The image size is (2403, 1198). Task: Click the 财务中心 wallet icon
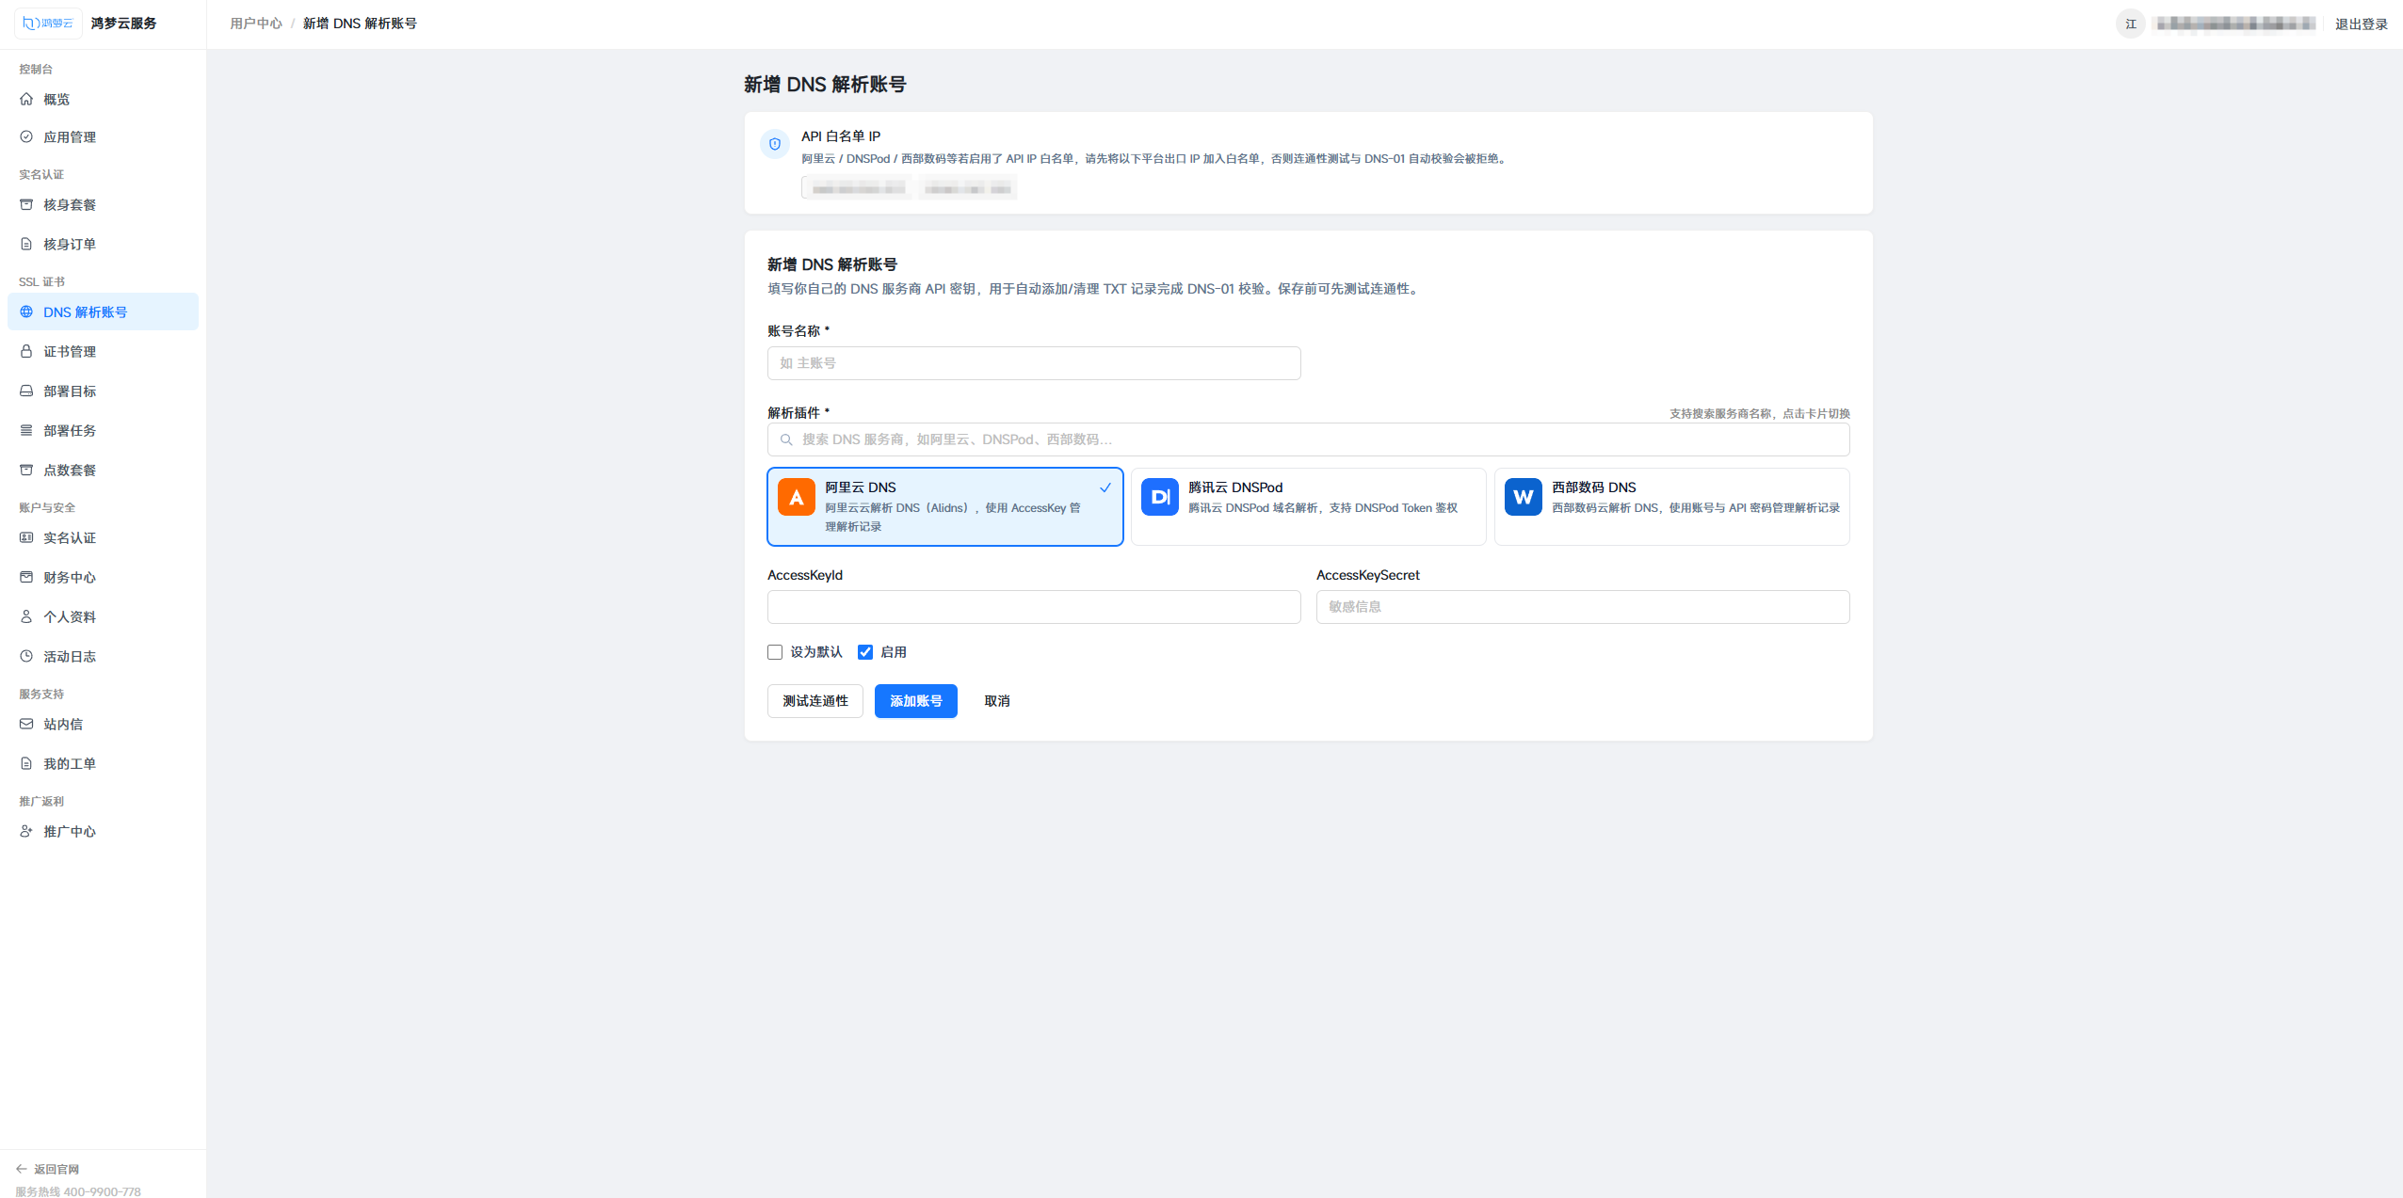click(26, 577)
